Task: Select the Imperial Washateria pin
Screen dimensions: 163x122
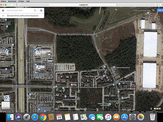Action: pos(114,67)
